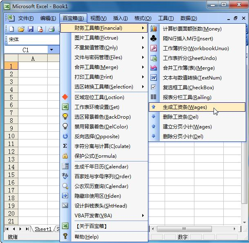Click the sheet icon beside SheetUndo
Viewport: 249px width, 243px height.
[x=154, y=58]
